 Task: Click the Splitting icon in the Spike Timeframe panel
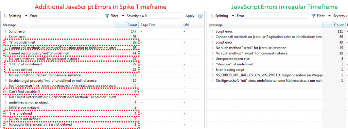coord(5,16)
